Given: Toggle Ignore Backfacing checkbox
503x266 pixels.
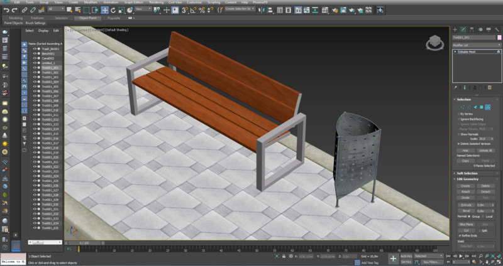Looking at the screenshot, I should pyautogui.click(x=459, y=119).
